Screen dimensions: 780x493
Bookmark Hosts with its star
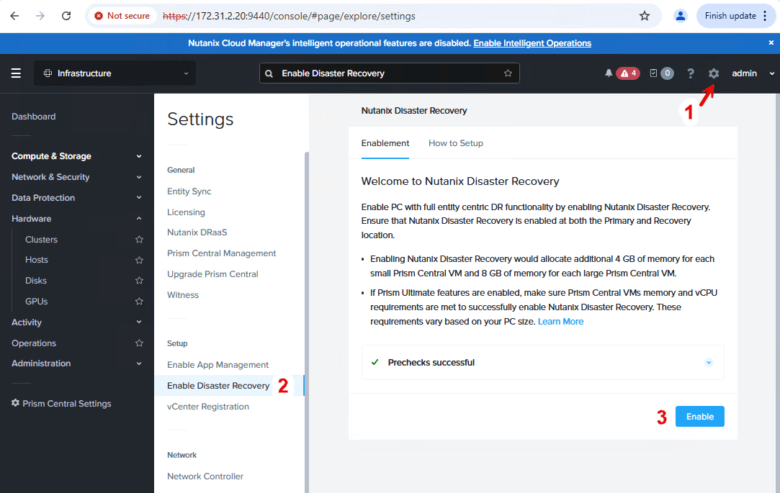coord(139,260)
